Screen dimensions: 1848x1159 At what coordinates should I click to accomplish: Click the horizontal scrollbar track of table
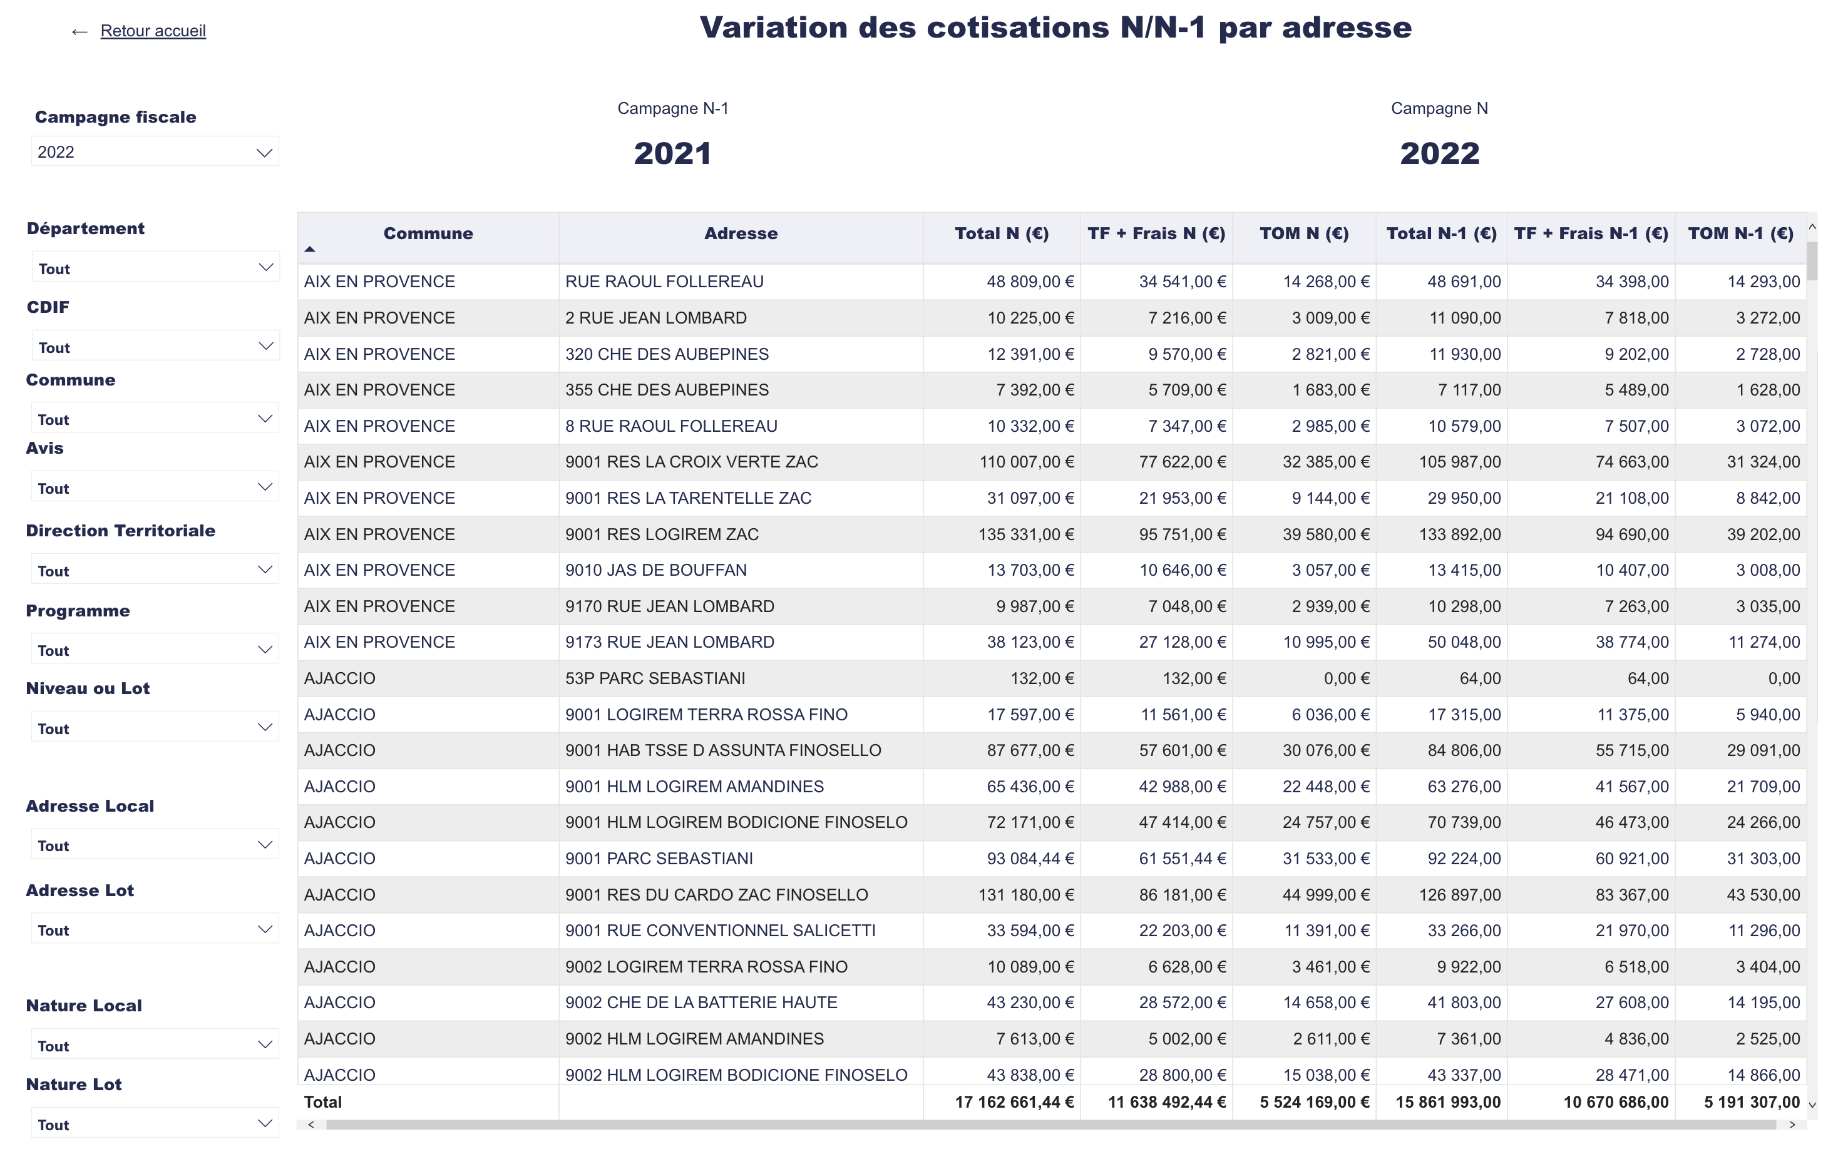click(1050, 1125)
